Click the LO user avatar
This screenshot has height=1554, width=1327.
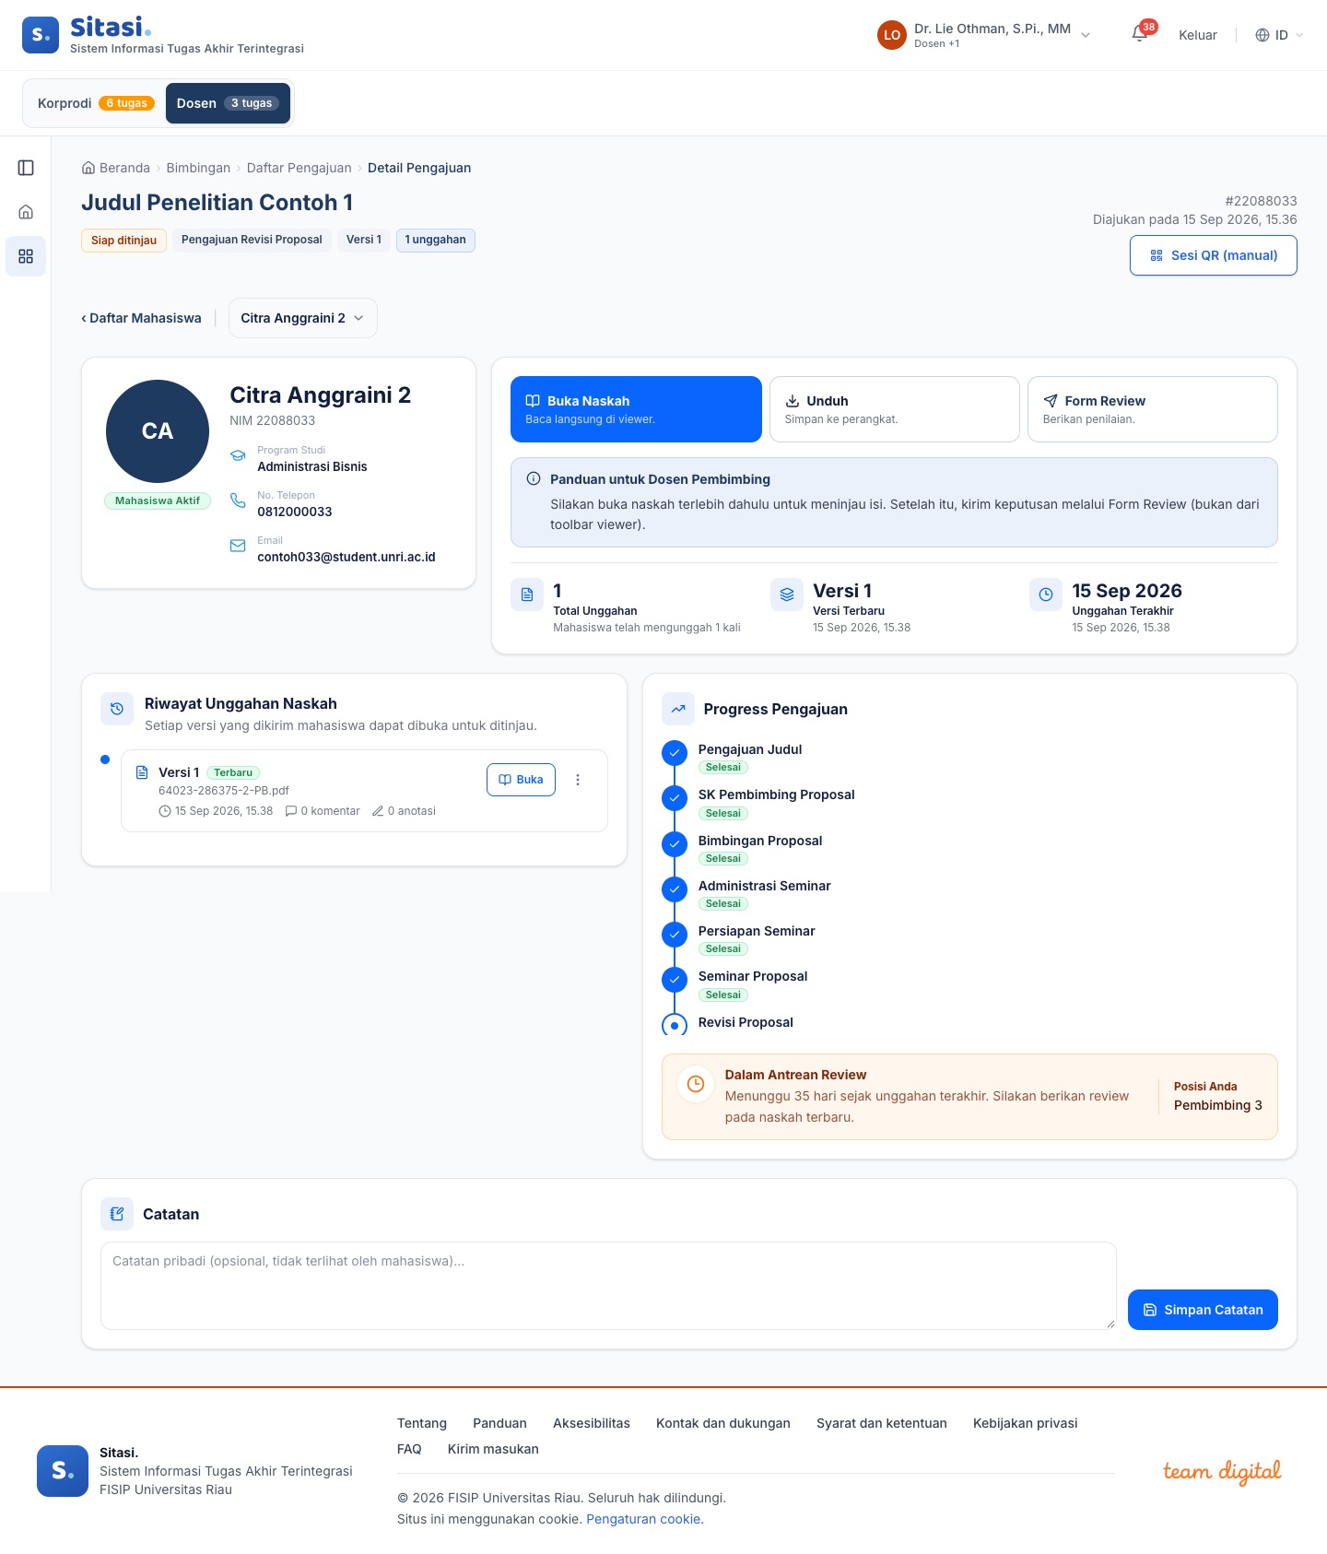tap(892, 35)
